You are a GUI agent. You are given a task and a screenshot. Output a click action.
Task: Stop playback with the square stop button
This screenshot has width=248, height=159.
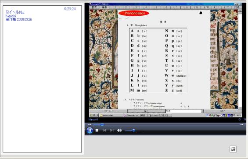(97, 131)
